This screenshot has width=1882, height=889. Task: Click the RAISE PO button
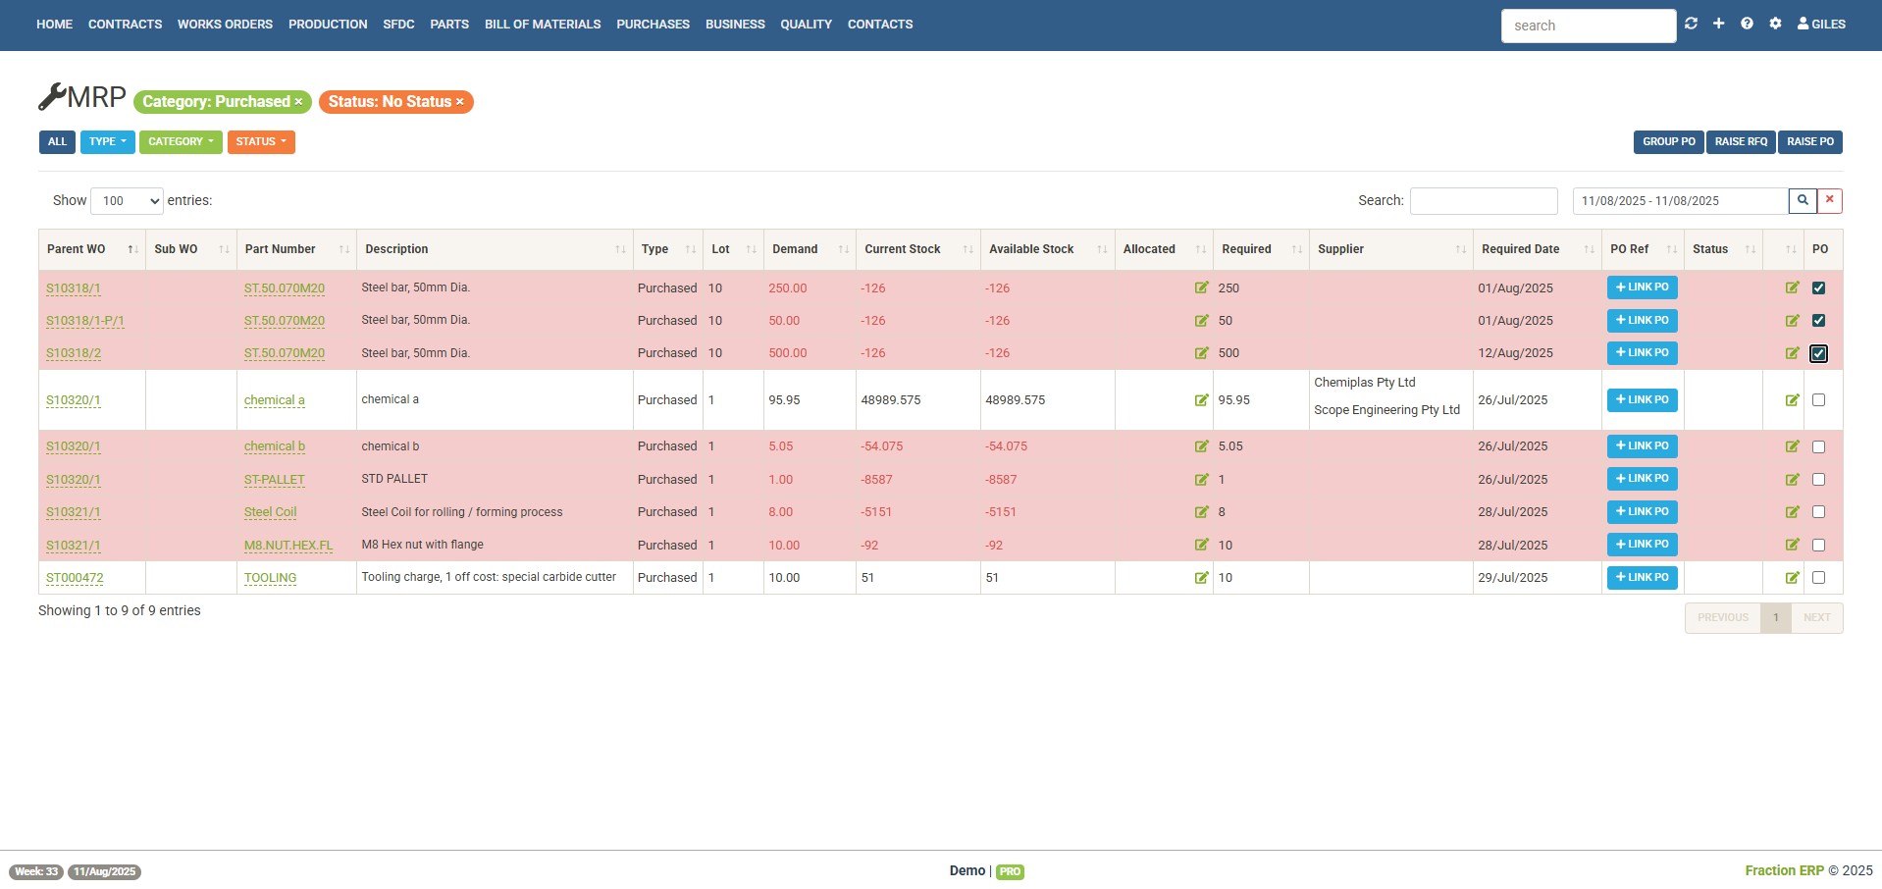[1809, 141]
